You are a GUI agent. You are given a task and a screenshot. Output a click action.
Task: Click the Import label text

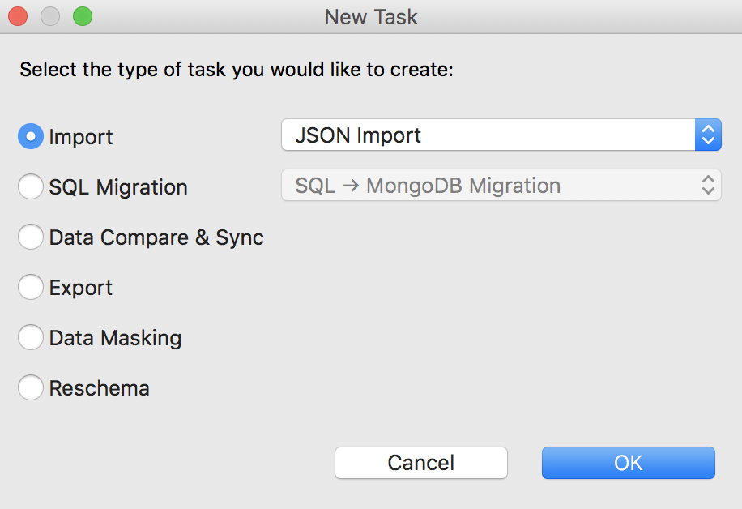(x=81, y=137)
